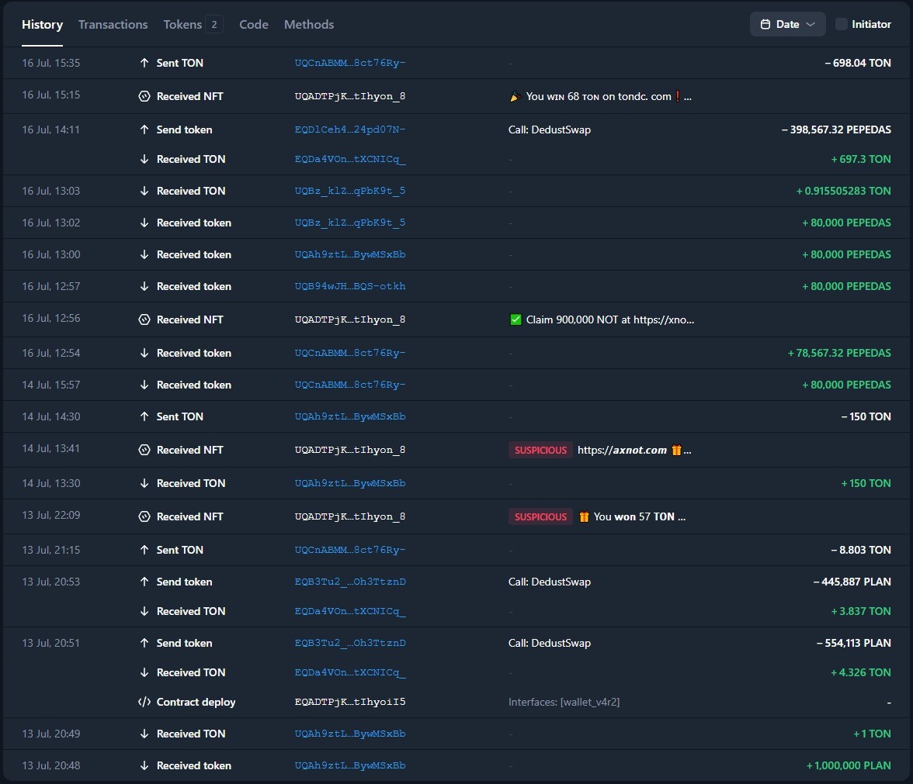
Task: Click the -445,887 PLAN amount
Action: tap(852, 582)
